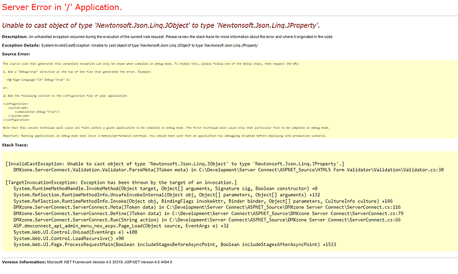The image size is (458, 274).
Task: Click the Validator.ParseMeta(JToken meta) stack line
Action: coord(228,170)
